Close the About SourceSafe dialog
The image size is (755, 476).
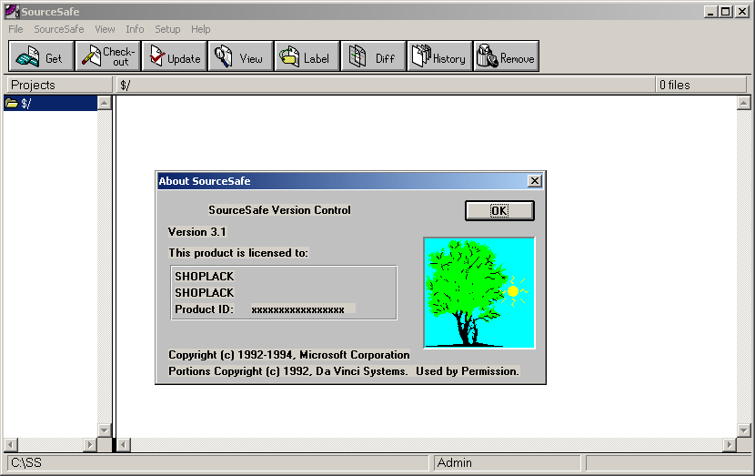tap(535, 181)
